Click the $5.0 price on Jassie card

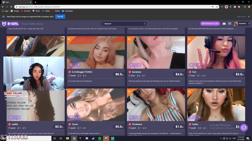coord(119,127)
